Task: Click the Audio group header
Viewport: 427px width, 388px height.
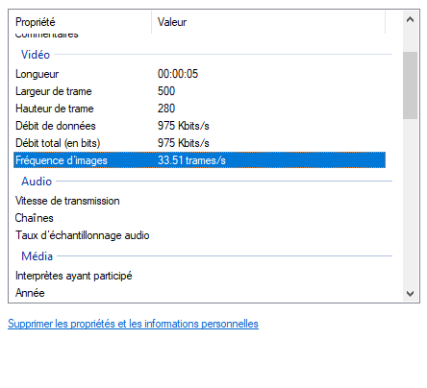Action: pos(37,182)
